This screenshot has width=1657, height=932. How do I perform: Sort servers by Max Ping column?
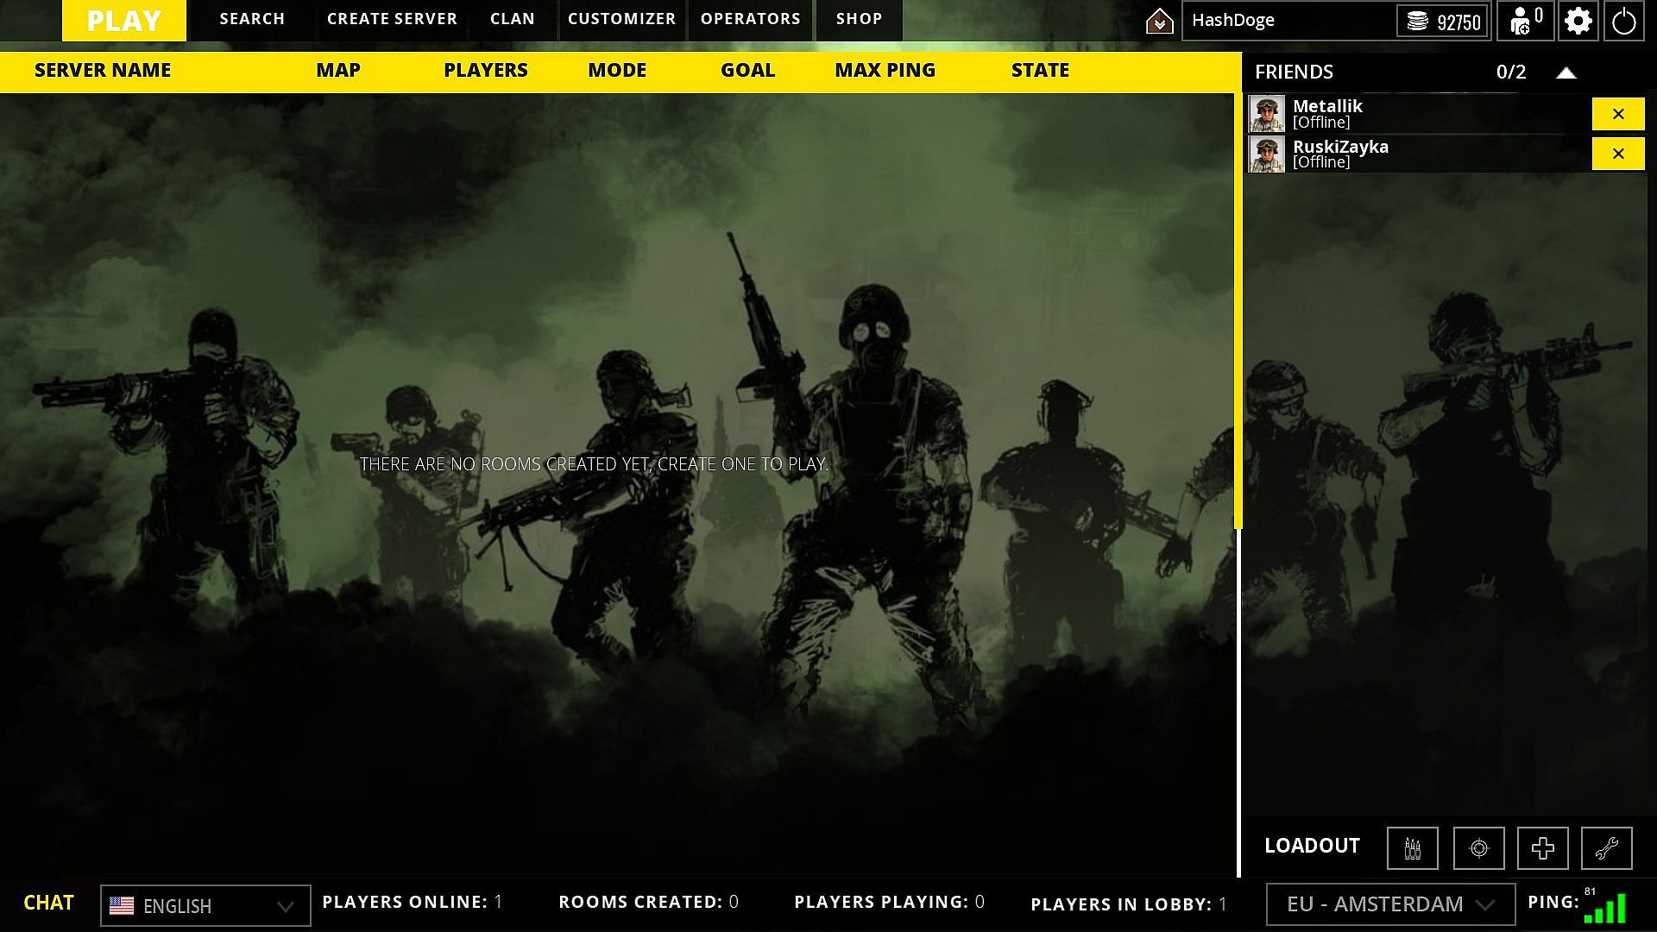[885, 71]
